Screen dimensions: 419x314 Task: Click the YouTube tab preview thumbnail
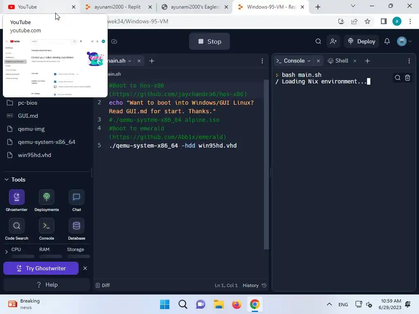tap(55, 67)
